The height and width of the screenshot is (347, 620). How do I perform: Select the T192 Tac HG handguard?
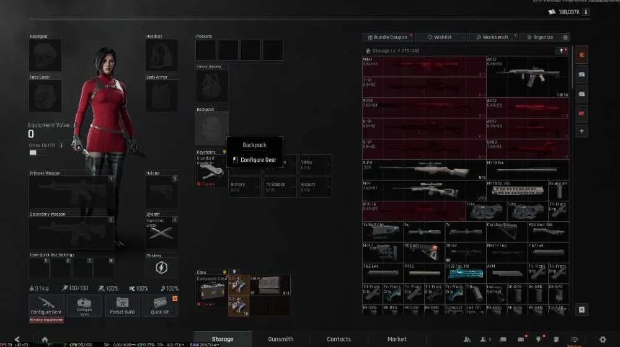click(466, 273)
